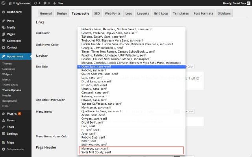Click the Contact gear icon in sidebar

click(x=4, y=47)
